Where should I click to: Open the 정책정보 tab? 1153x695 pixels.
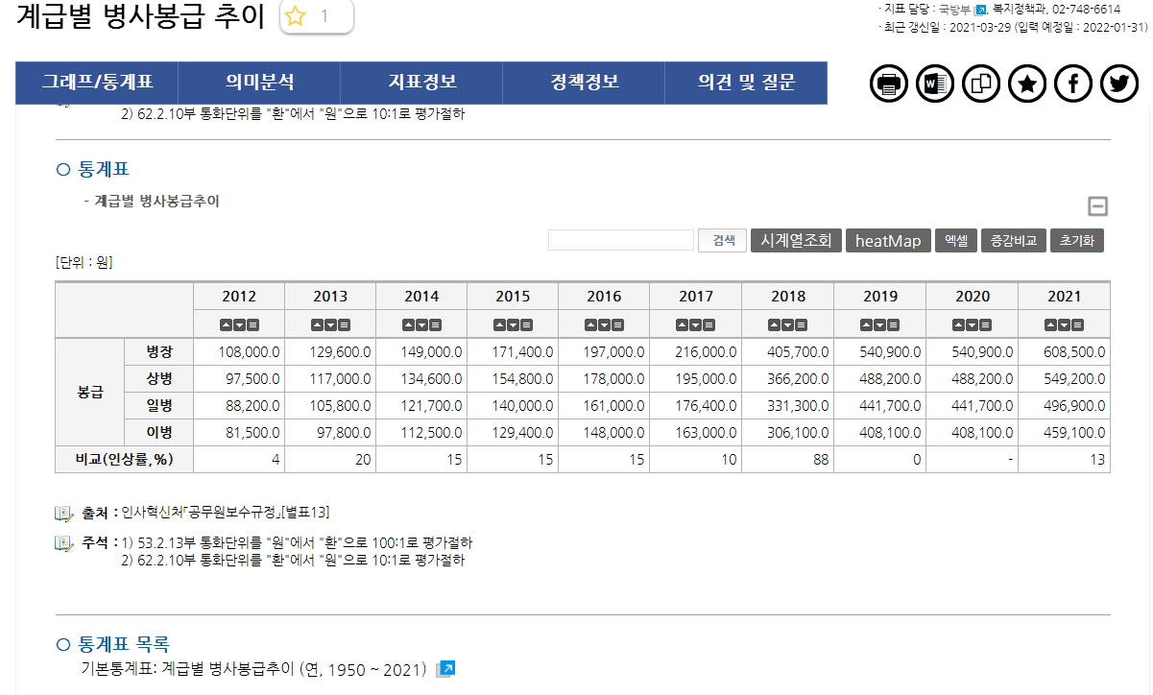click(x=584, y=83)
